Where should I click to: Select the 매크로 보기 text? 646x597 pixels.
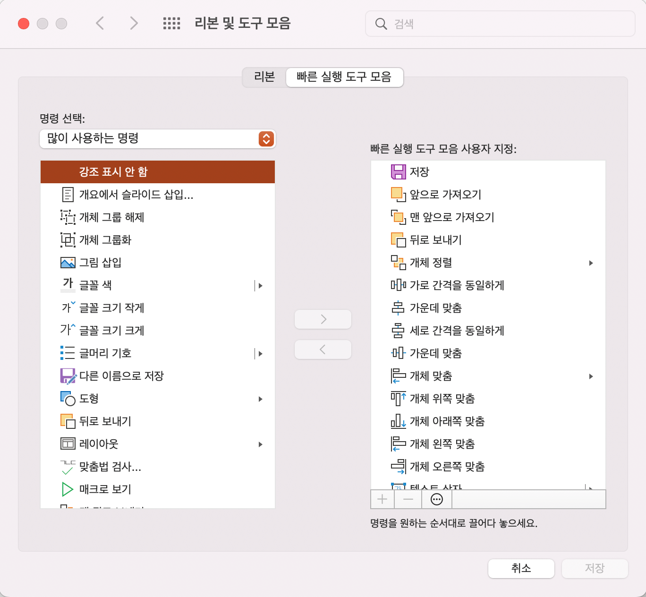point(105,489)
